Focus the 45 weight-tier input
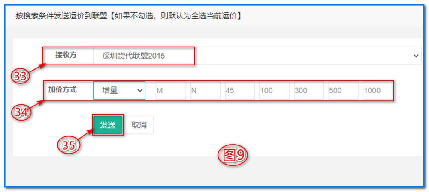This screenshot has width=429, height=192. [x=240, y=90]
